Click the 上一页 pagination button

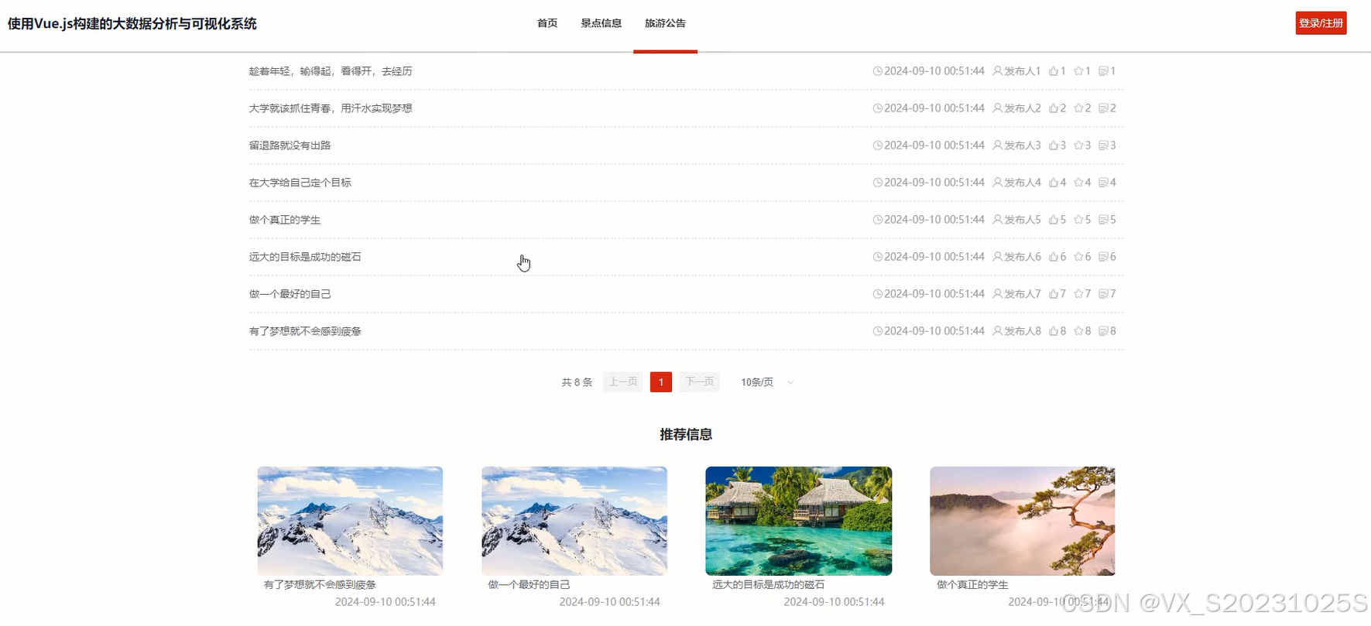pyautogui.click(x=623, y=382)
